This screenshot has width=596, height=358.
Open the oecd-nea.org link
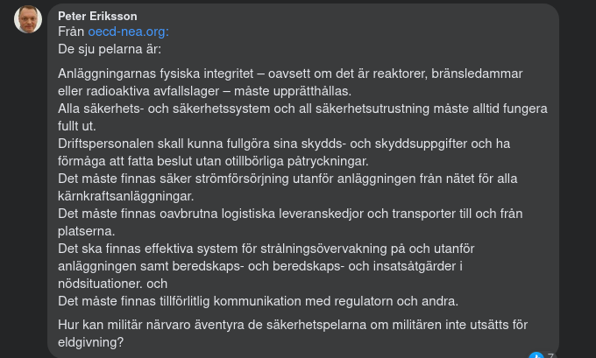point(128,32)
